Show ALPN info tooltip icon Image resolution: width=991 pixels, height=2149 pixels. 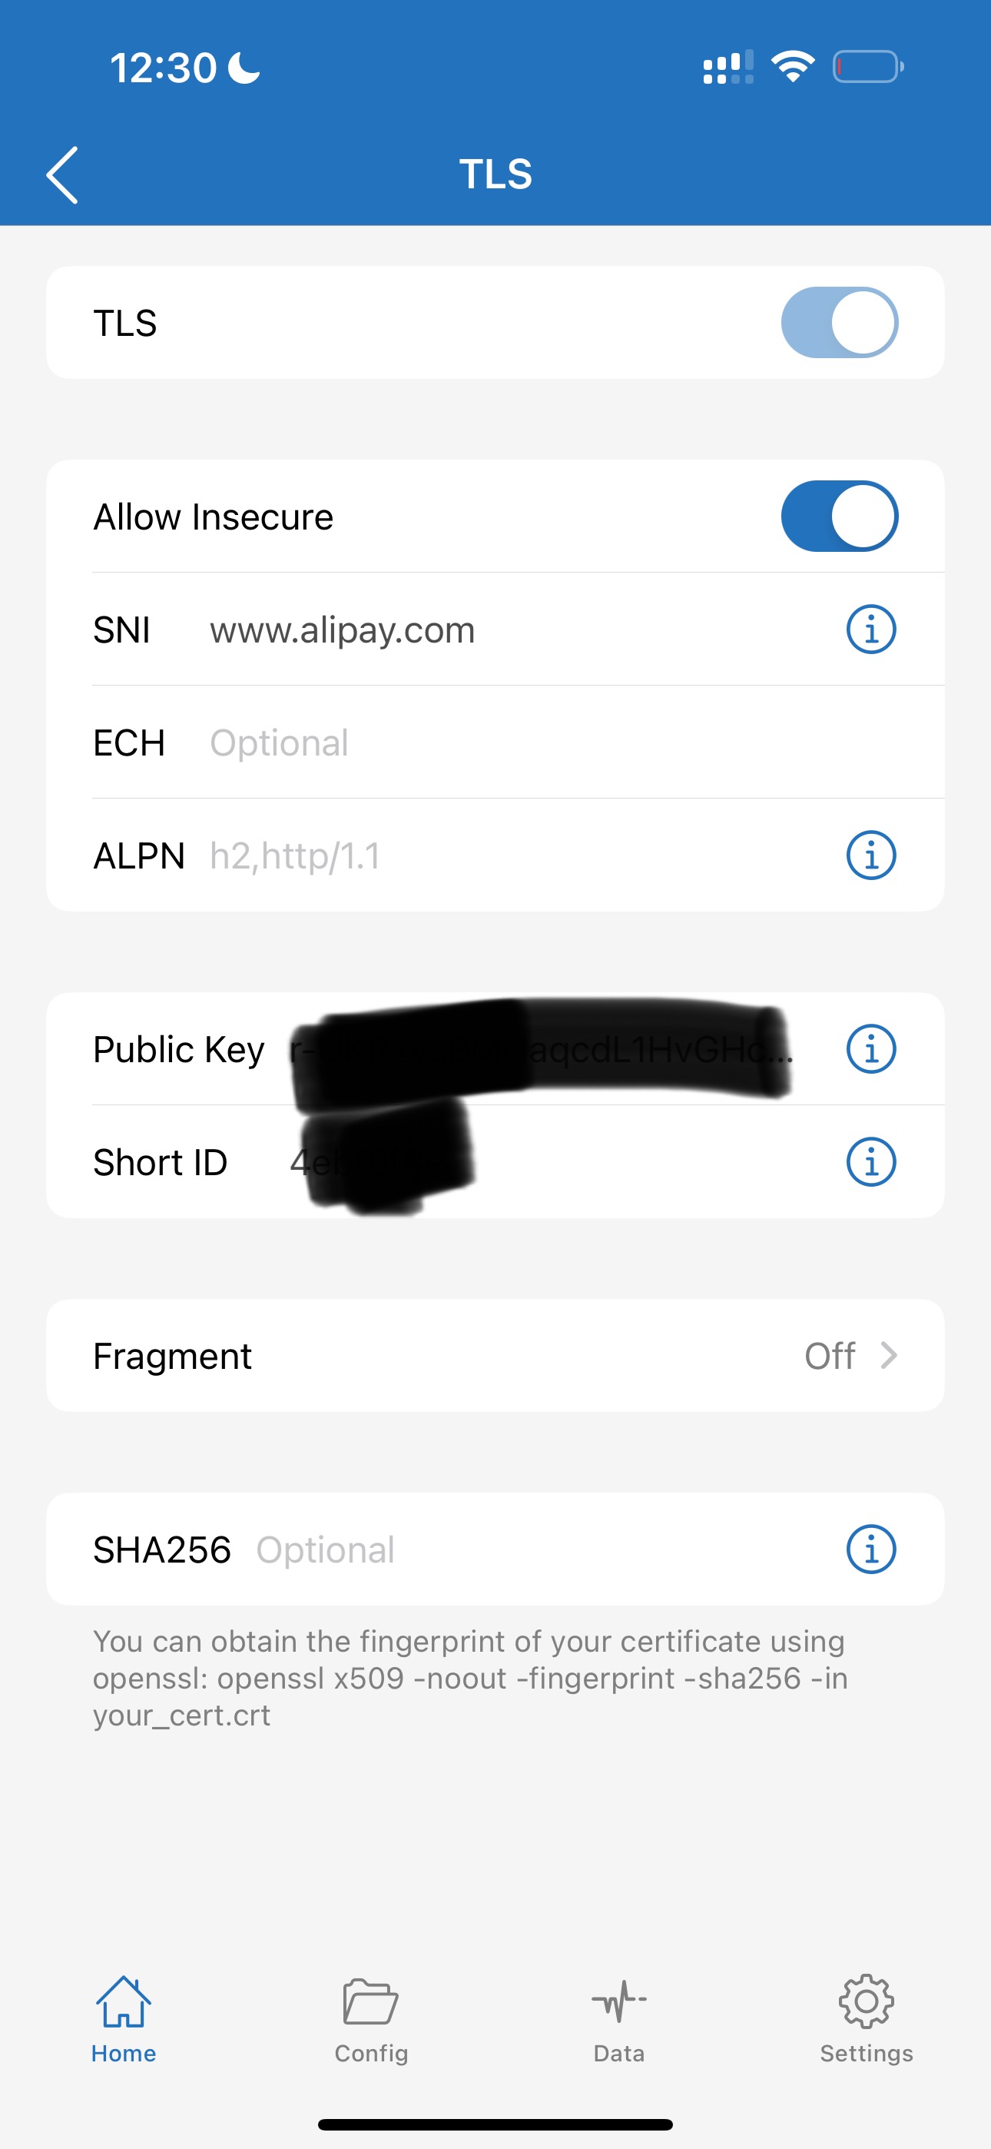(x=871, y=855)
